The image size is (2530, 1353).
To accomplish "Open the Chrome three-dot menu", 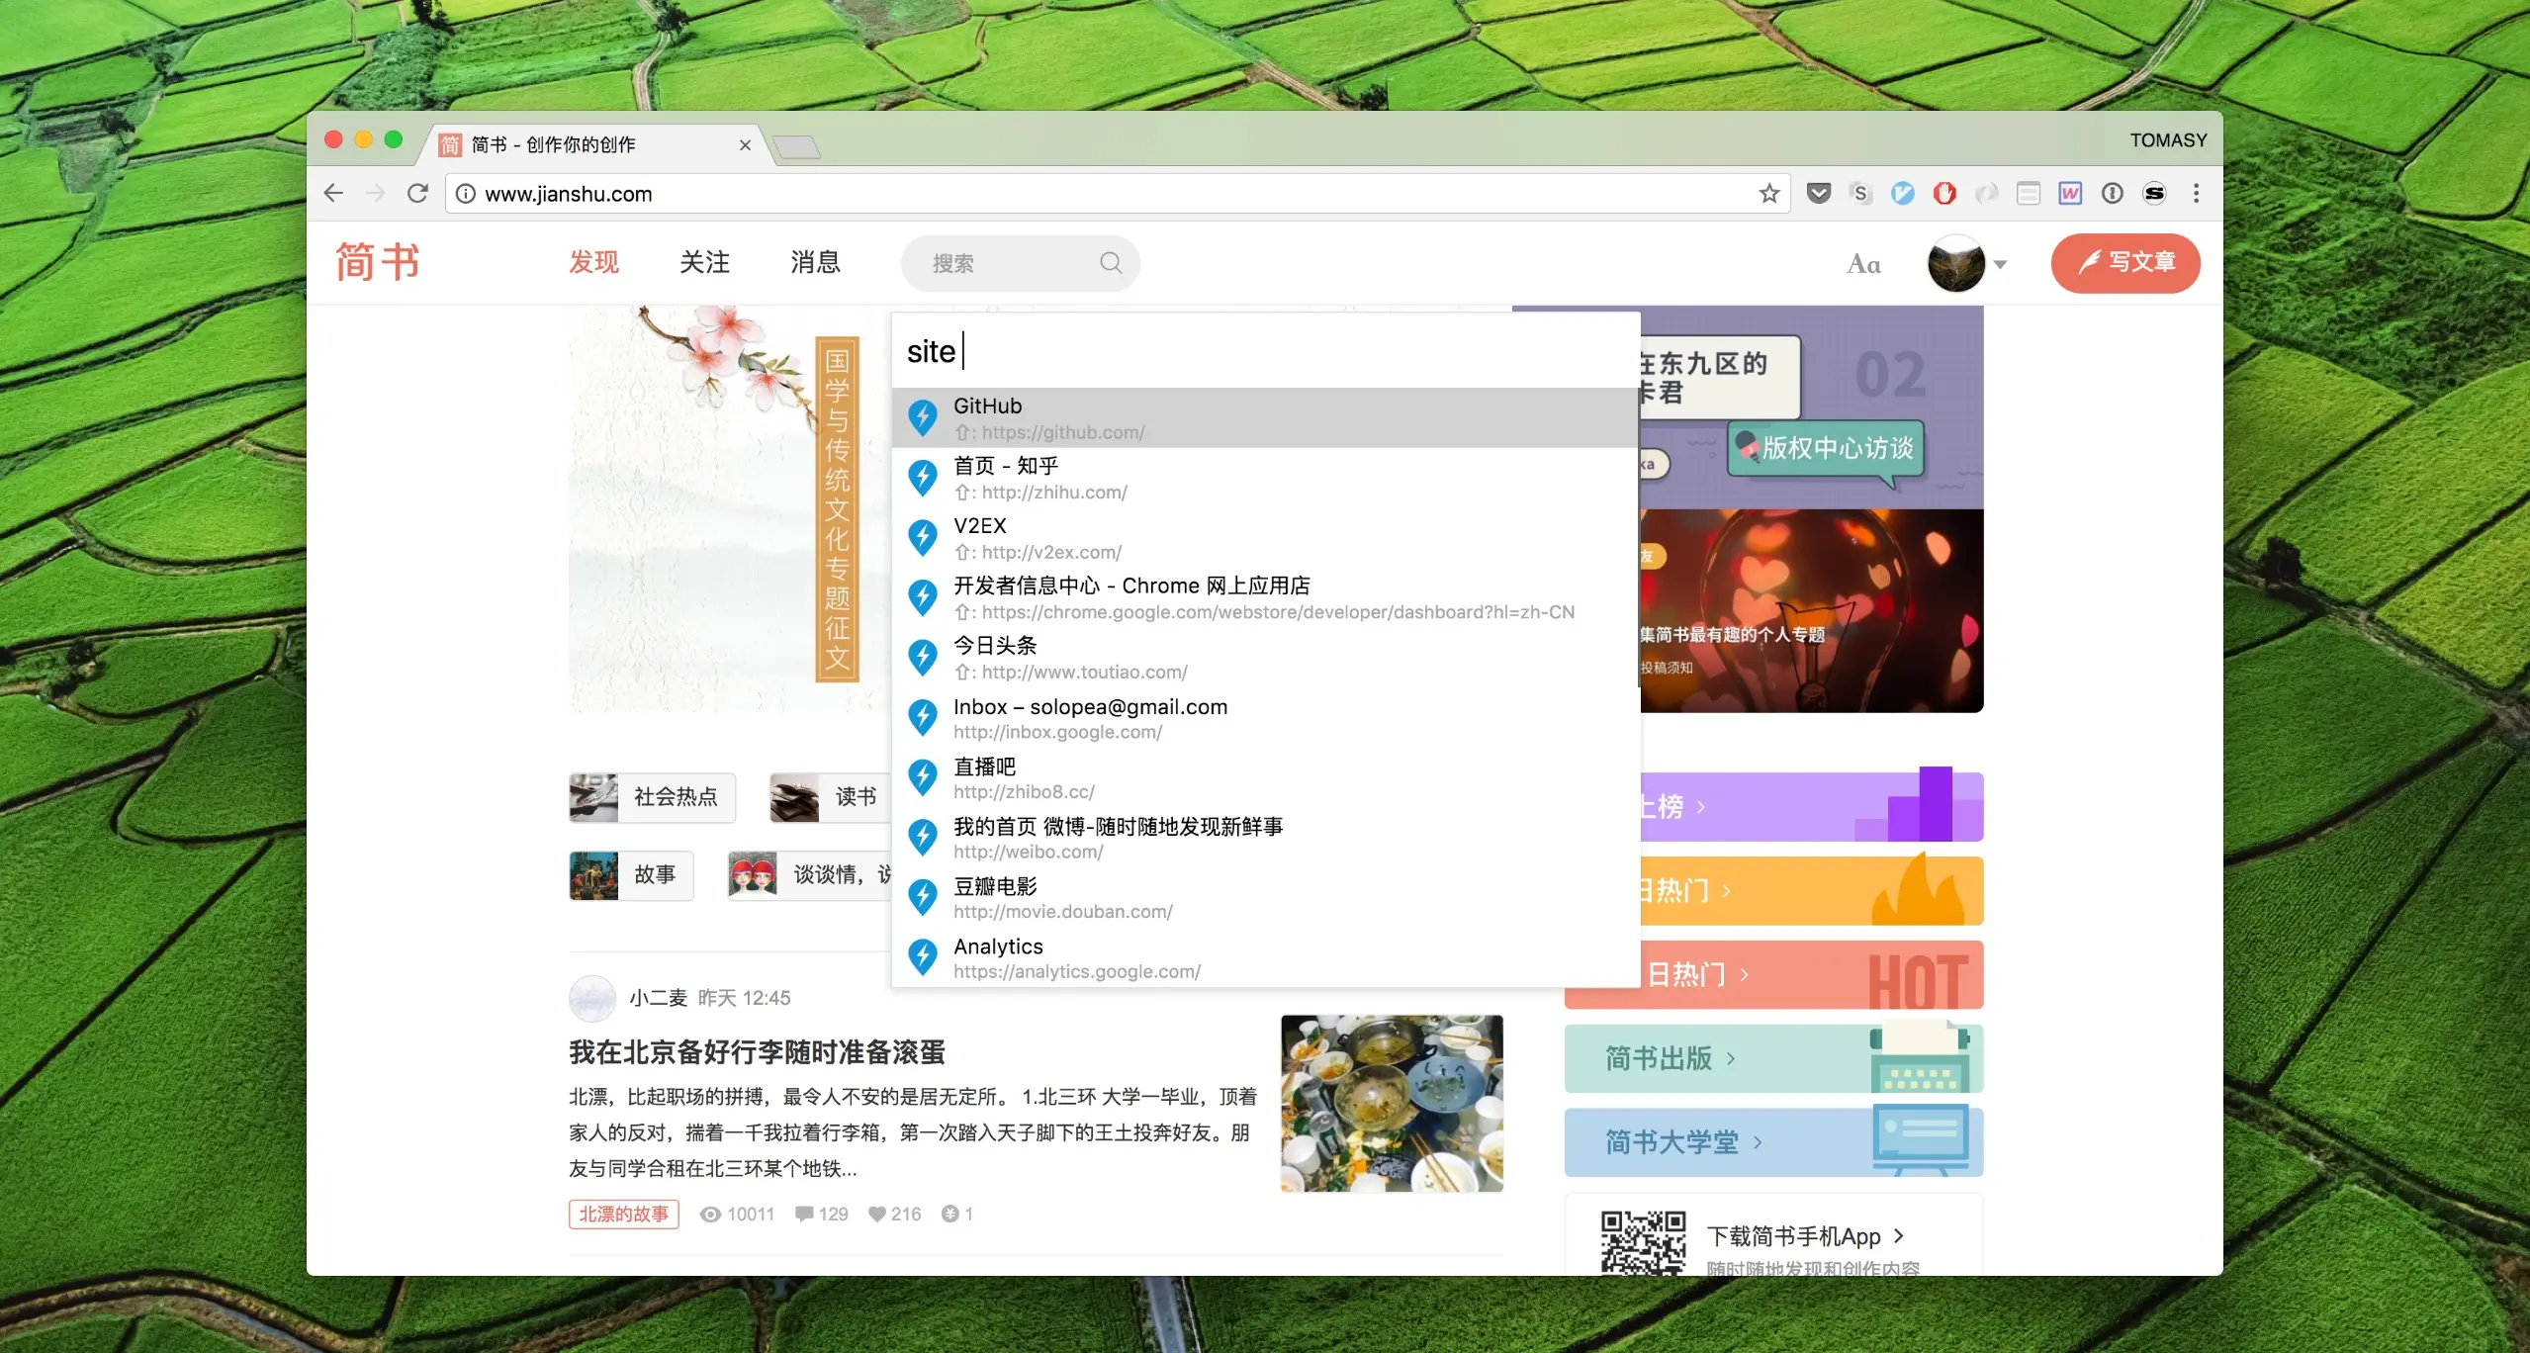I will (x=2197, y=193).
